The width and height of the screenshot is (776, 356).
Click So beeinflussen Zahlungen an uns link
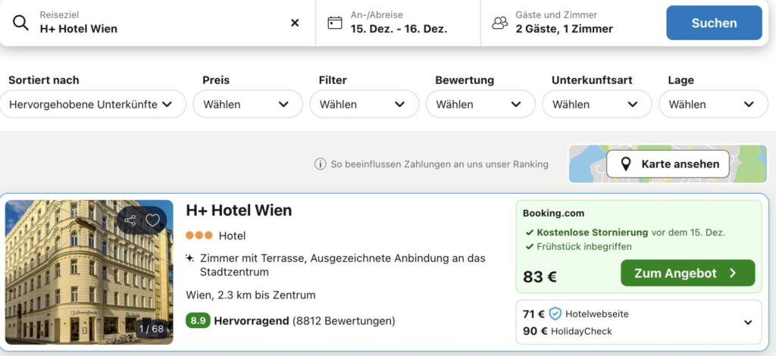[440, 164]
